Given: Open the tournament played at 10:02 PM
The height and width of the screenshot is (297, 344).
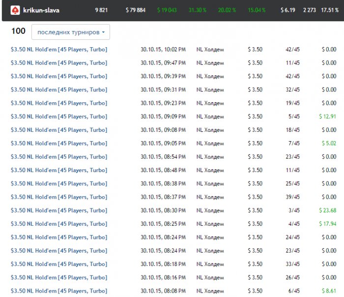Looking at the screenshot, I should 59,49.
